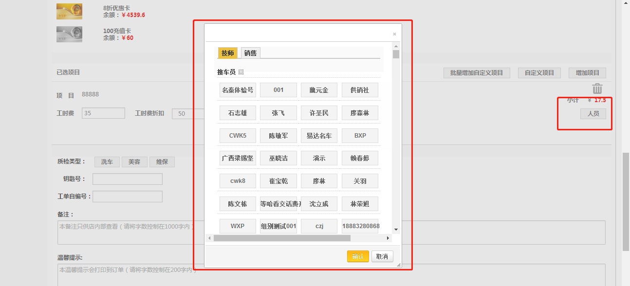Select staff member 关羽
Image resolution: width=630 pixels, height=286 pixels.
[x=360, y=181]
